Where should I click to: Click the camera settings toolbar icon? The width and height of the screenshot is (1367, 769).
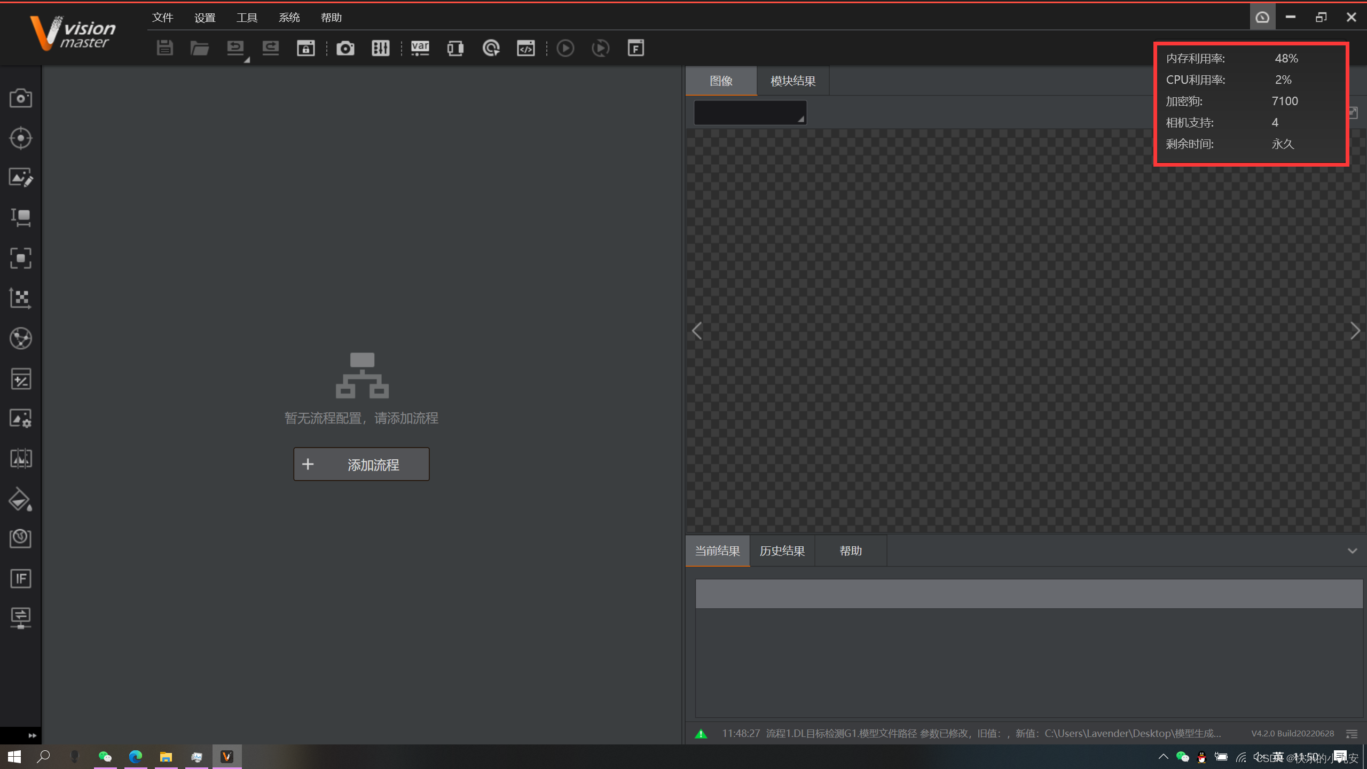coord(345,48)
